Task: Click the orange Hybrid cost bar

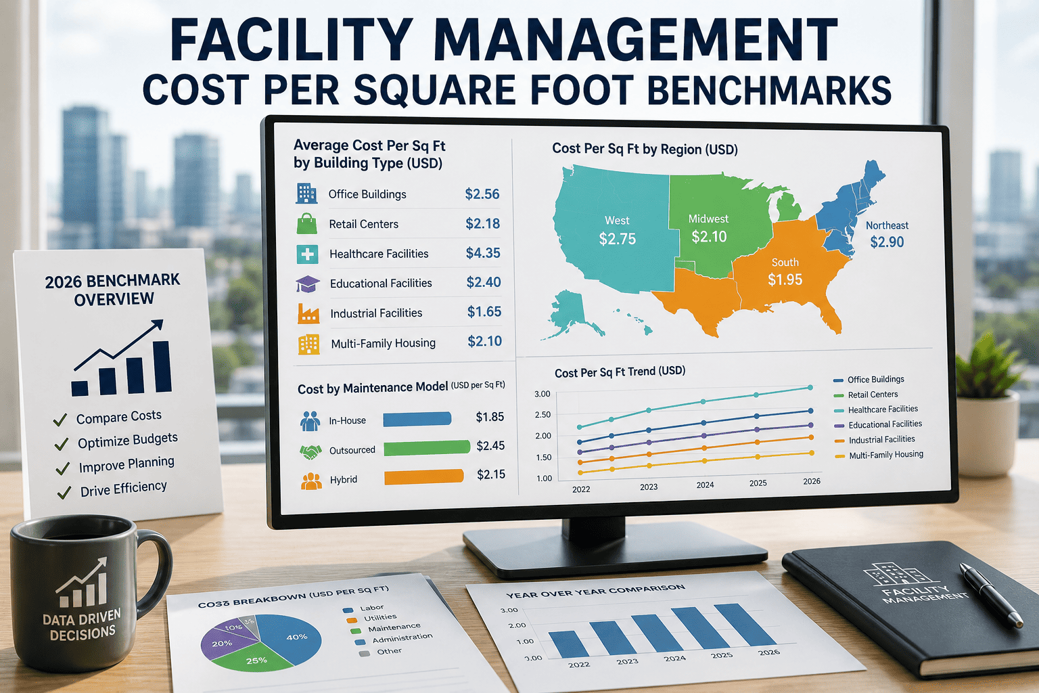Action: (424, 476)
